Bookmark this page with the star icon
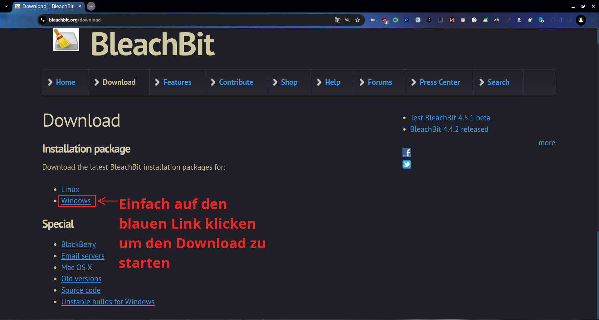Screen dimensions: 599x320 pos(358,20)
